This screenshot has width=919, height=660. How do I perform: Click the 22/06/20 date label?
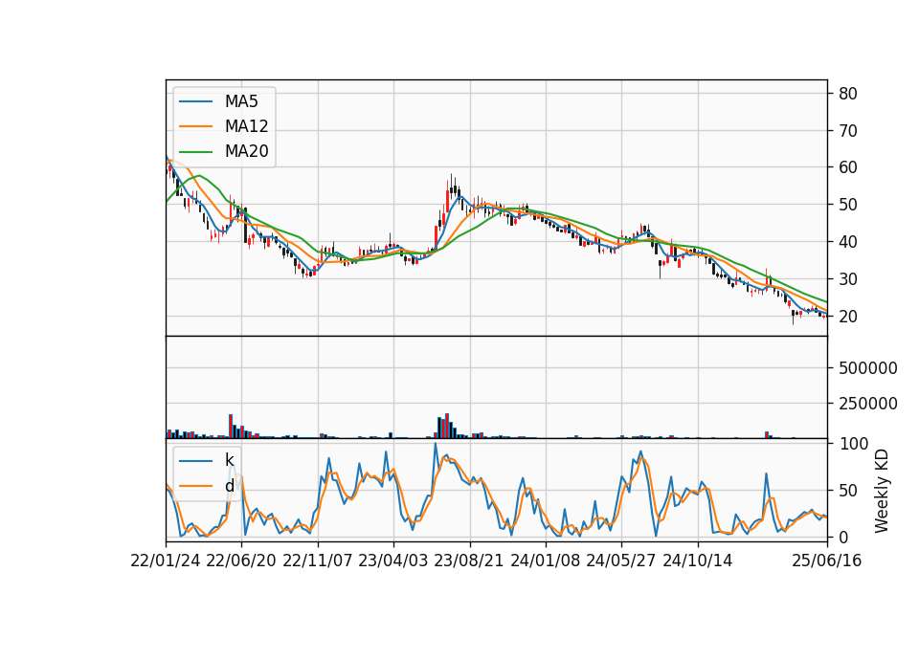[x=241, y=561]
